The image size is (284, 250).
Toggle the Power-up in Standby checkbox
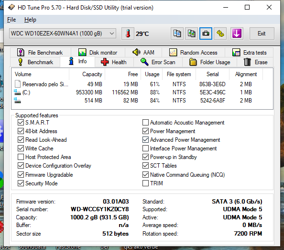(x=145, y=157)
